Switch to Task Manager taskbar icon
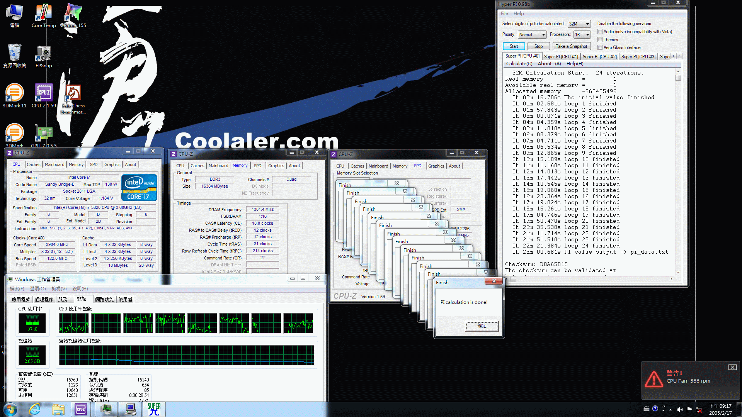 [x=106, y=409]
